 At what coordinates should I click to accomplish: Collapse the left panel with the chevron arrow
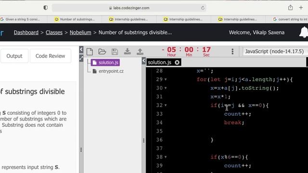tap(81, 49)
